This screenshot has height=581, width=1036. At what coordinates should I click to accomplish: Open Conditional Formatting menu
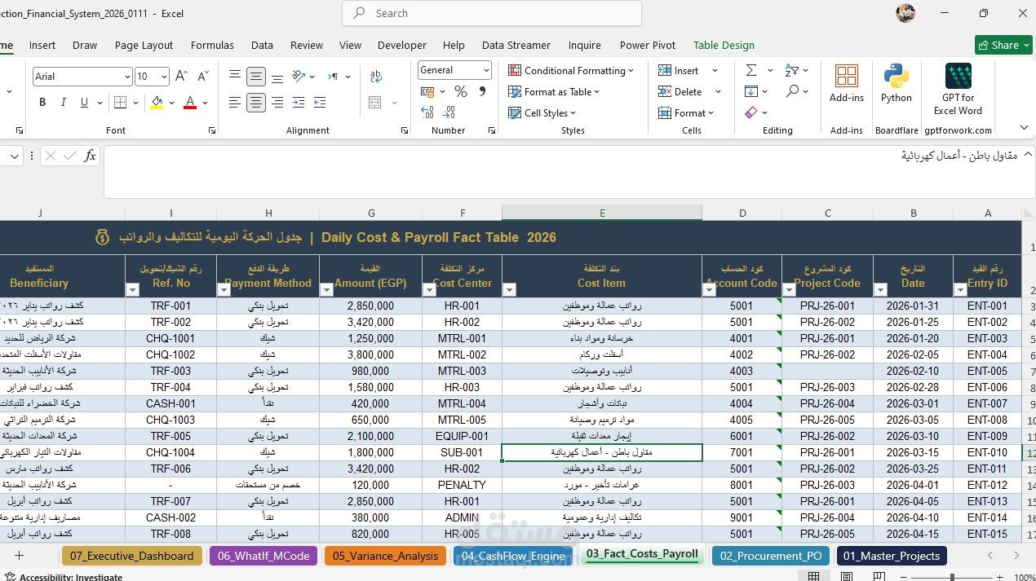pos(571,71)
